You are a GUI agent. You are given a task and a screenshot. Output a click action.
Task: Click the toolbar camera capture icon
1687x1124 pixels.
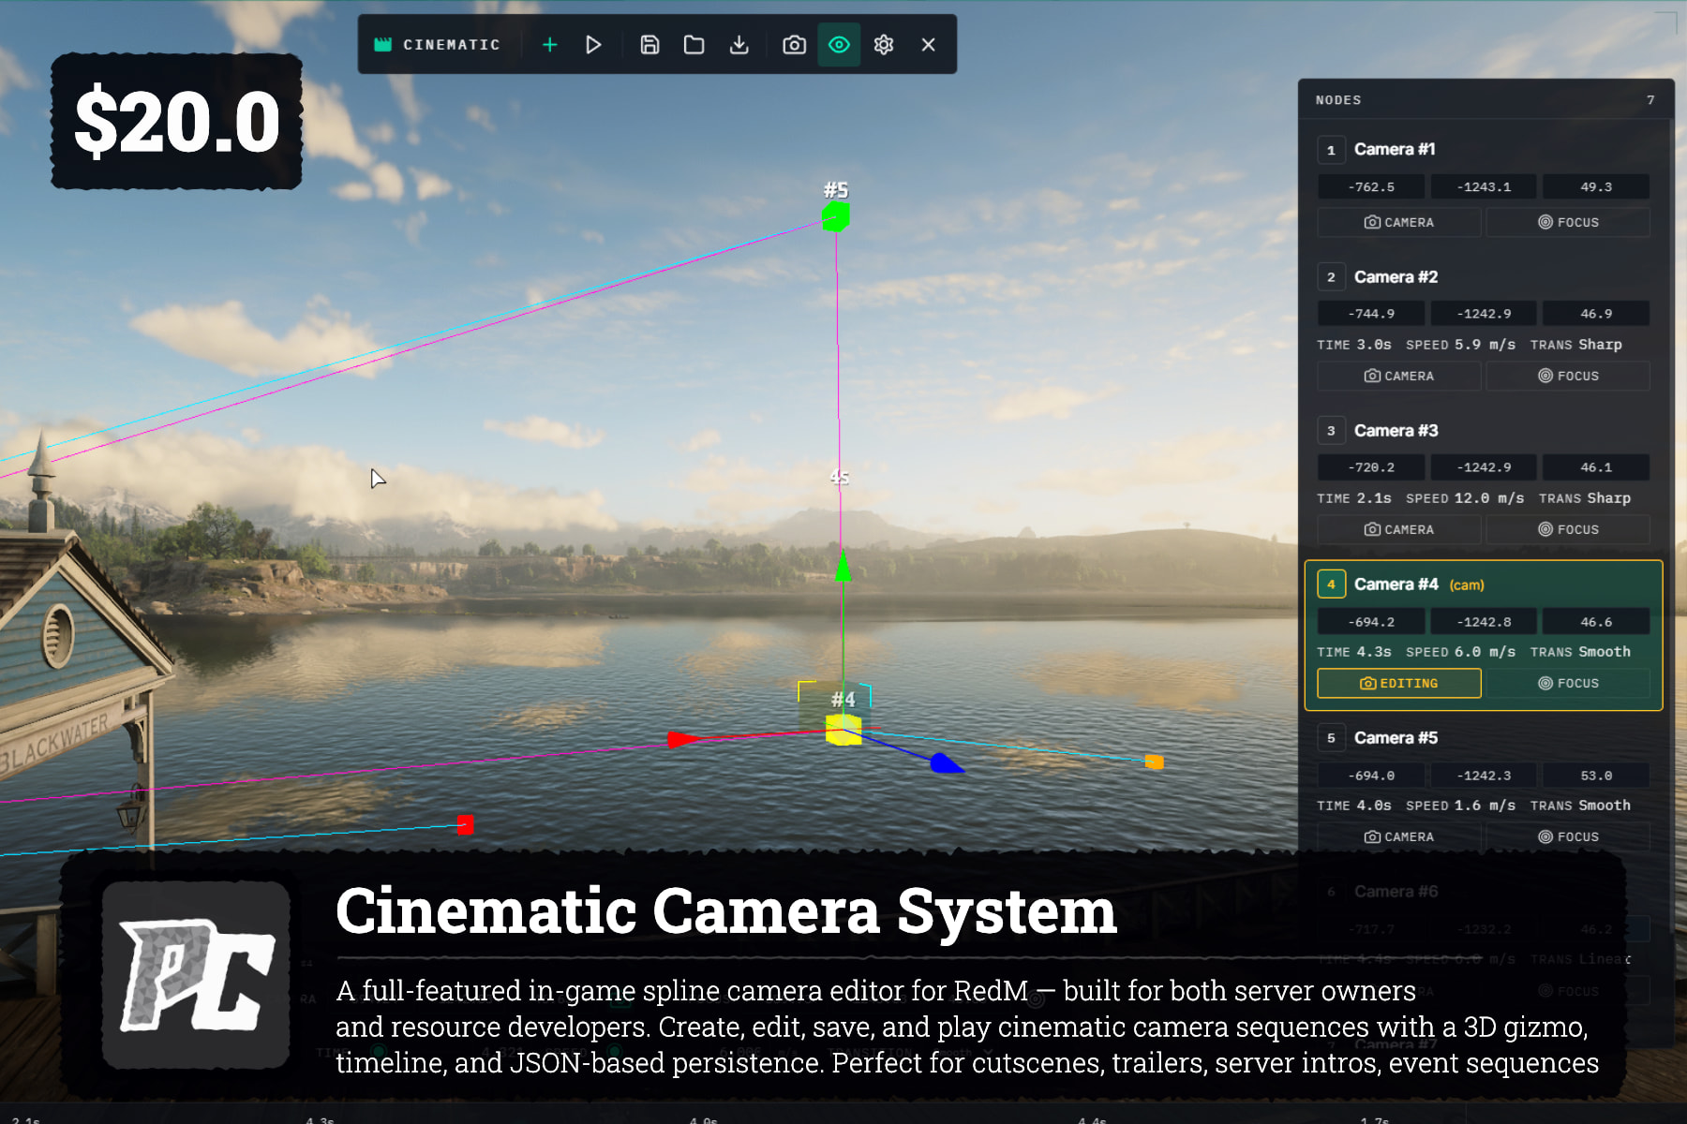pos(794,45)
